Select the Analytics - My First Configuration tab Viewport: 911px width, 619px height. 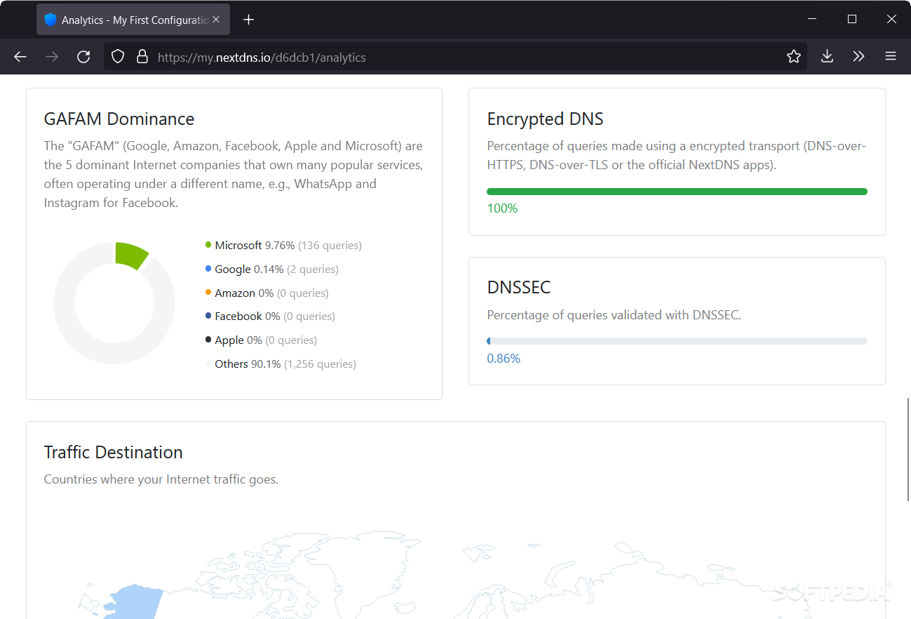(x=133, y=20)
